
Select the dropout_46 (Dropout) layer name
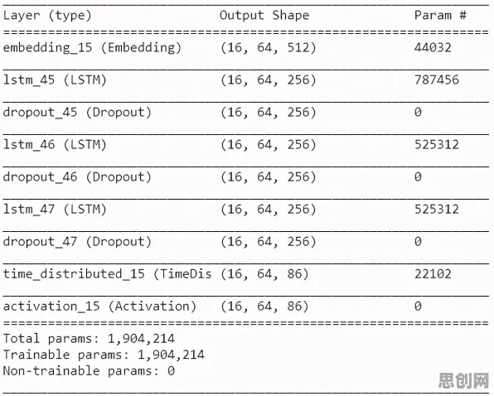[x=77, y=177]
